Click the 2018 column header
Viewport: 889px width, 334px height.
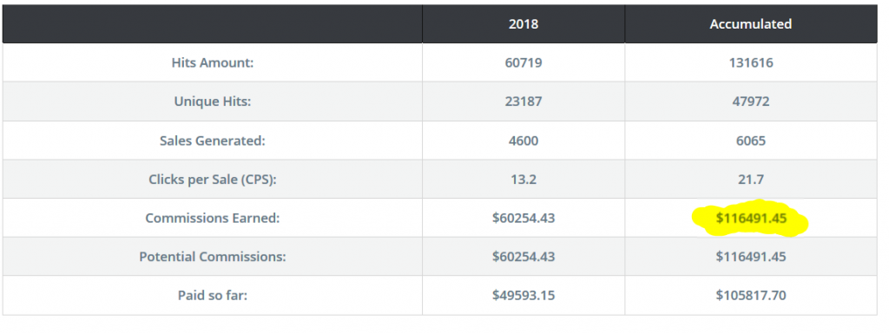(x=524, y=23)
